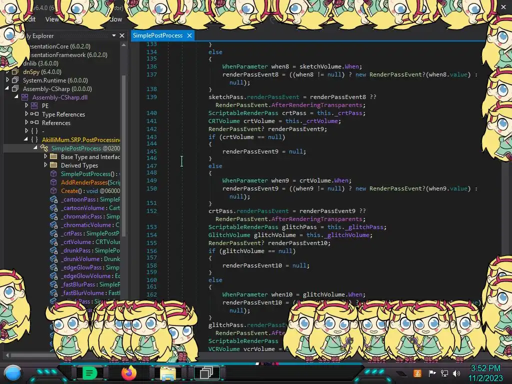
Task: Open the Windows Start orb
Action: coord(13,373)
